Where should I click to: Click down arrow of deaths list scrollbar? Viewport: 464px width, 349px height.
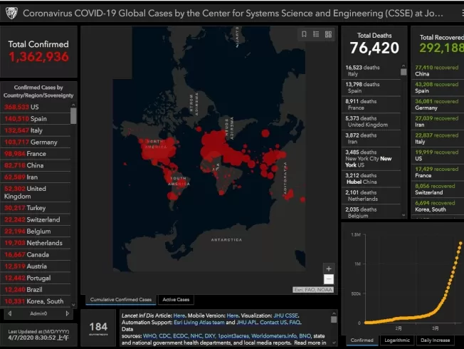pyautogui.click(x=404, y=215)
